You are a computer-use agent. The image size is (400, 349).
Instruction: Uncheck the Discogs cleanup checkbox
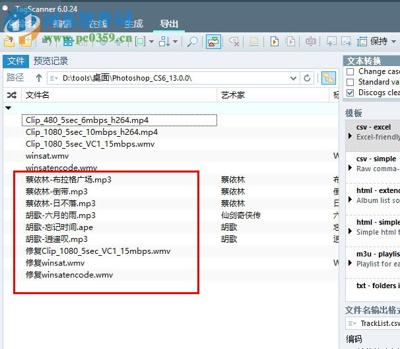(x=350, y=93)
